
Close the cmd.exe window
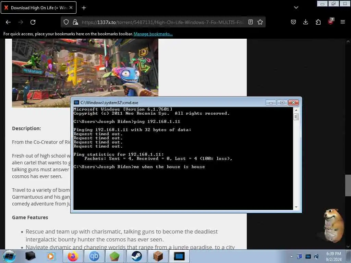point(293,102)
